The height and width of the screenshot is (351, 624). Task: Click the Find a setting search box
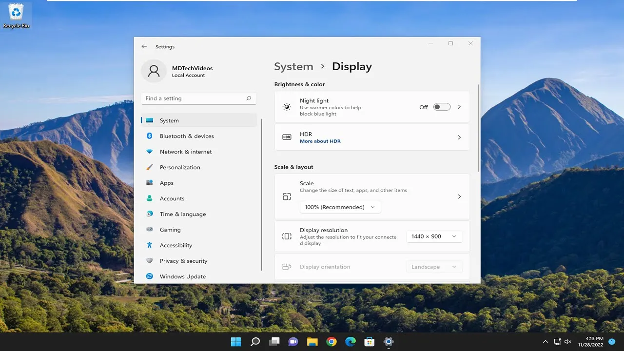pos(199,98)
